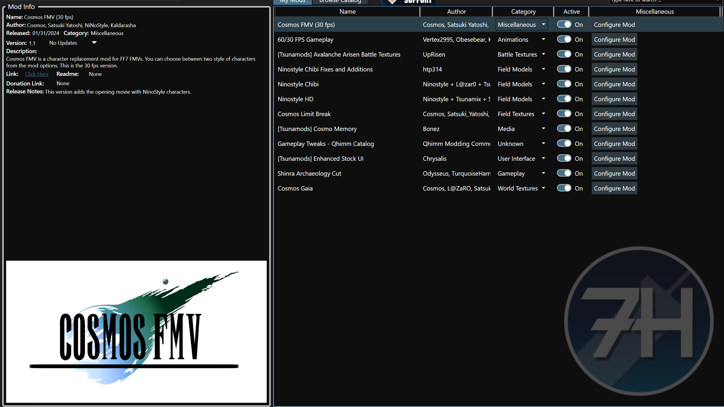Viewport: 724px width, 407px height.
Task: Expand the User Interface category dropdown
Action: tap(521, 158)
